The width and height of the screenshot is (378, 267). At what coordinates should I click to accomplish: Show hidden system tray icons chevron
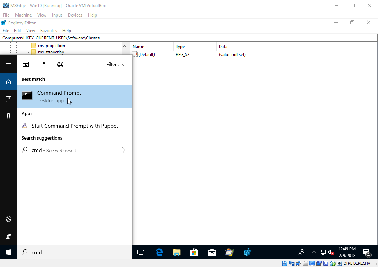pos(314,252)
